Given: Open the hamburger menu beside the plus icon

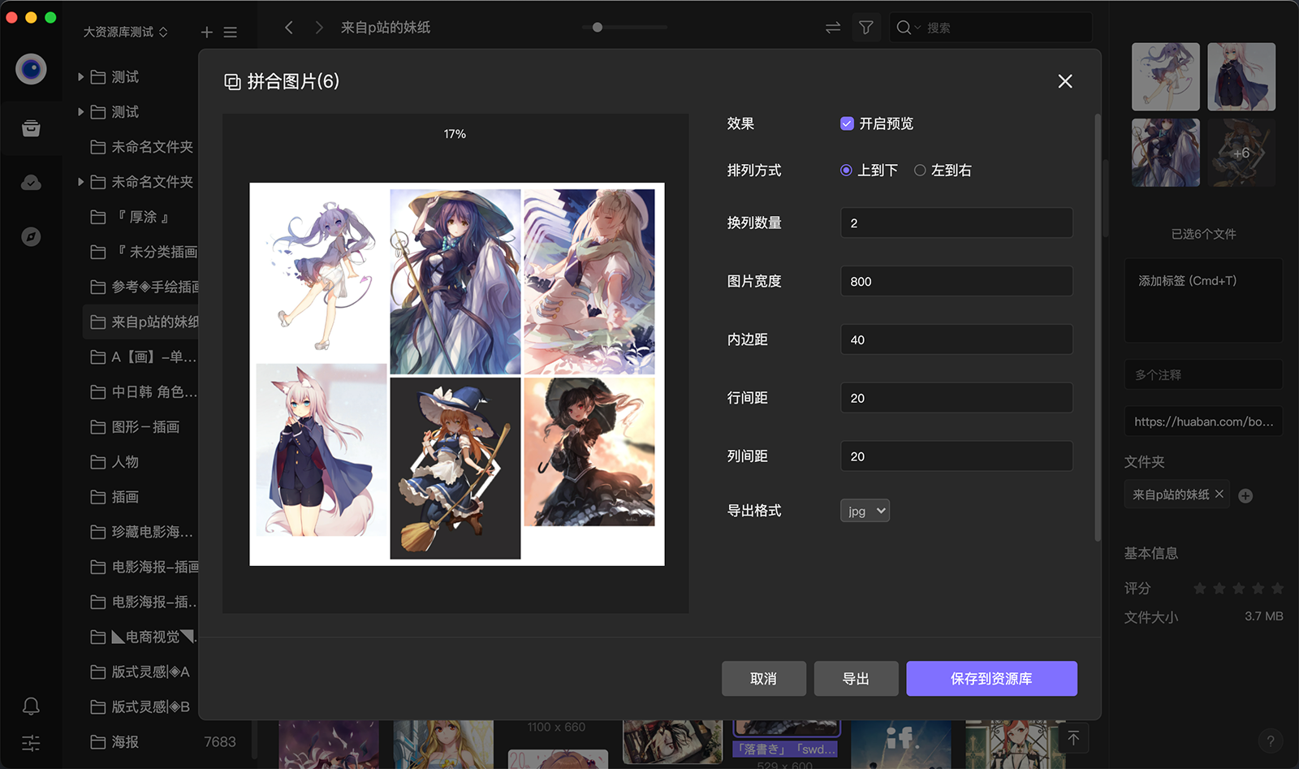Looking at the screenshot, I should pyautogui.click(x=231, y=32).
